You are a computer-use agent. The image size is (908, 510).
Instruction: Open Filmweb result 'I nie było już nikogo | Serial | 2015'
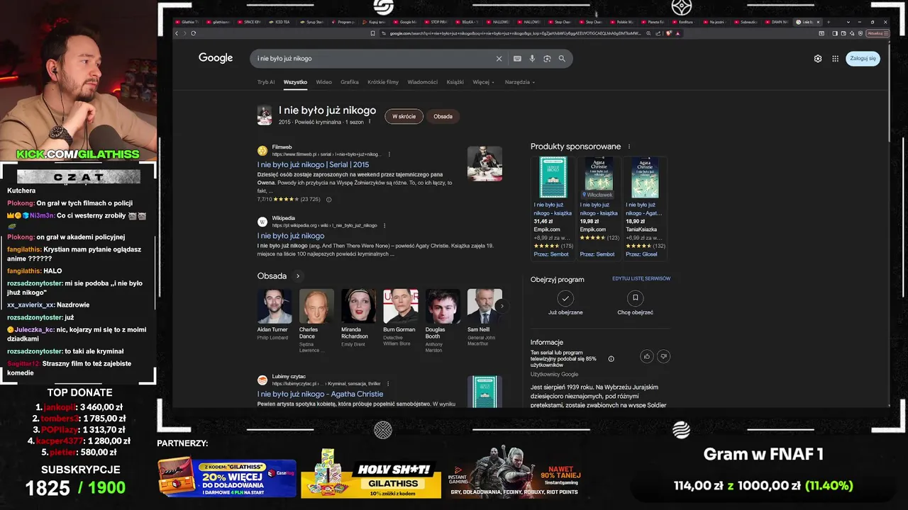click(313, 164)
